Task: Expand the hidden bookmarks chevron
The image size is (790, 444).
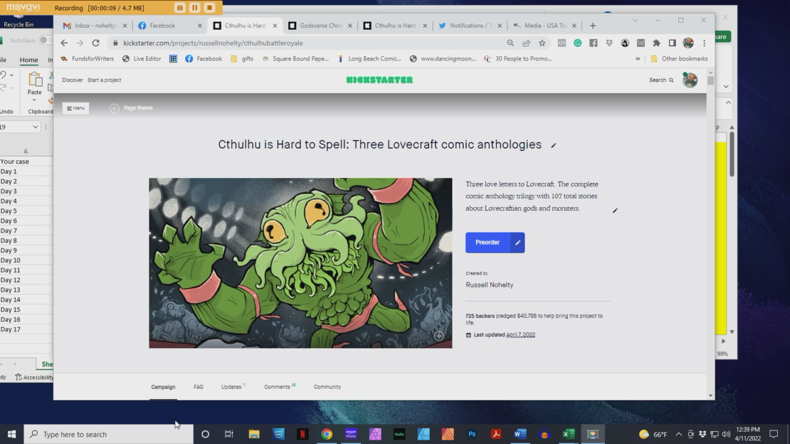Action: (638, 59)
